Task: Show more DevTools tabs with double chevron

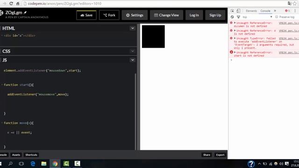Action: (275, 11)
